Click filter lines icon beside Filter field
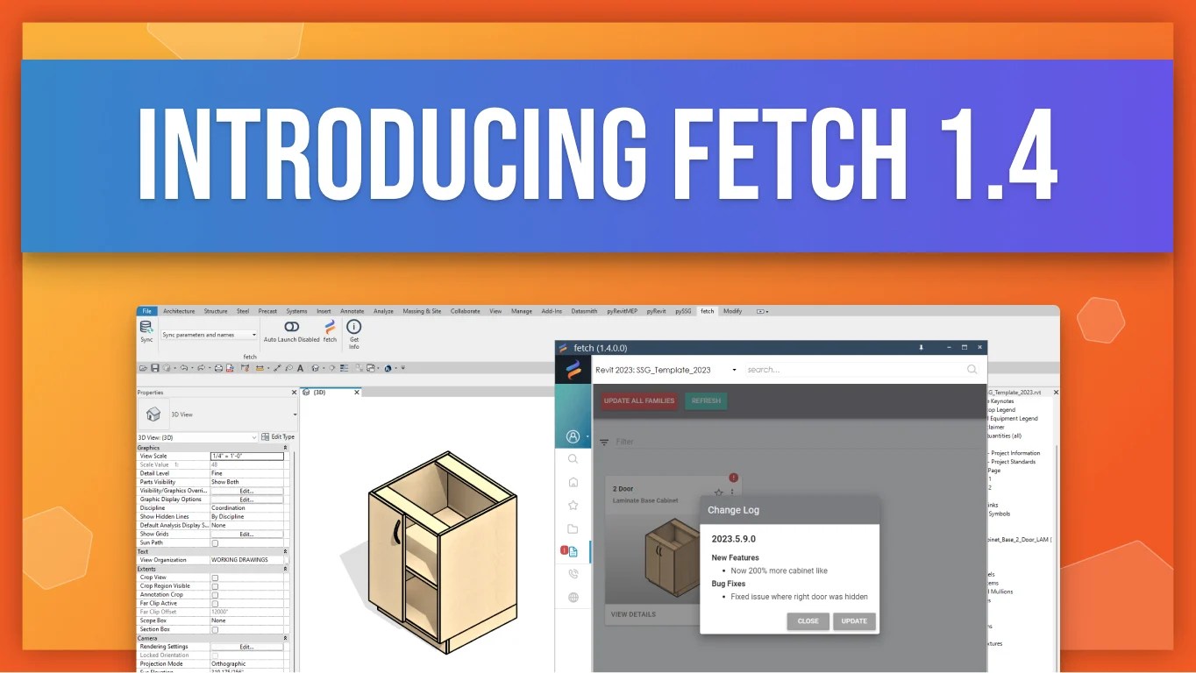Viewport: 1196px width, 673px height. click(604, 443)
